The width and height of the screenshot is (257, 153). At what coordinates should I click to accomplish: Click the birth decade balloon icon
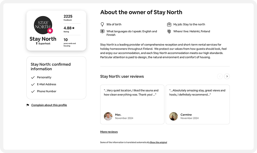pyautogui.click(x=102, y=24)
